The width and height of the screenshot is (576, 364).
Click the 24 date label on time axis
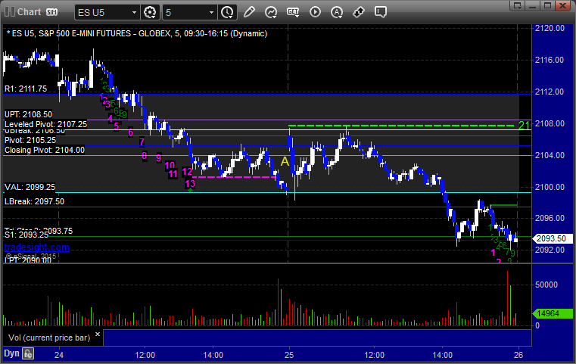click(59, 355)
